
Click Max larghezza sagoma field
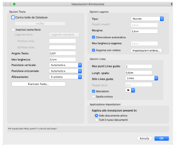click(144, 44)
